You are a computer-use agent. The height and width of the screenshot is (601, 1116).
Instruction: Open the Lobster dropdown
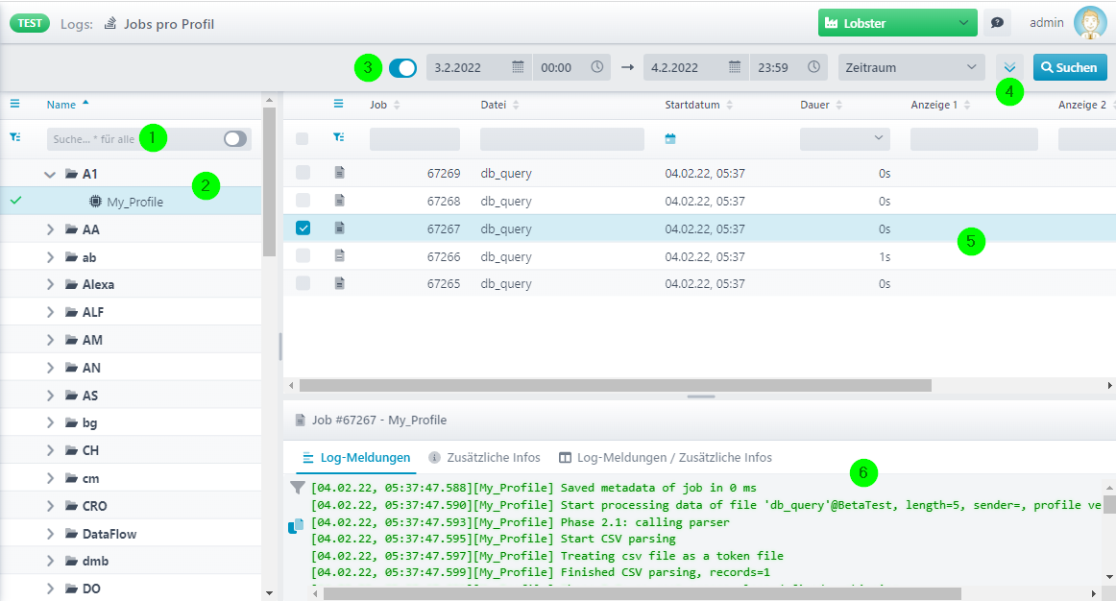click(x=897, y=23)
